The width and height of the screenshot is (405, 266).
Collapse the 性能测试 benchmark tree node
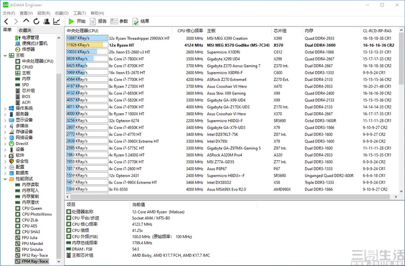[x=5, y=179]
